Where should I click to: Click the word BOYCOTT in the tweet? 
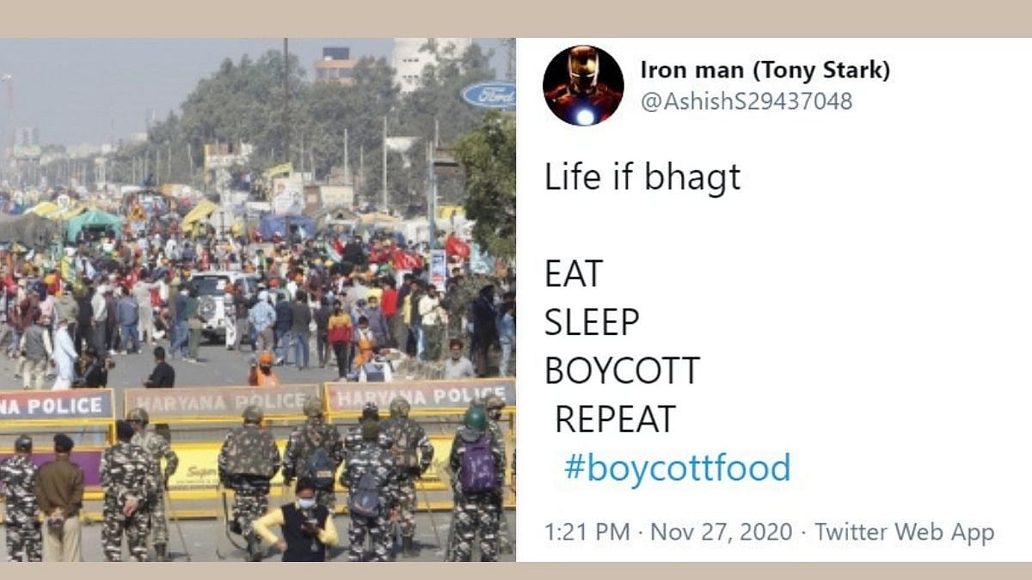(623, 370)
